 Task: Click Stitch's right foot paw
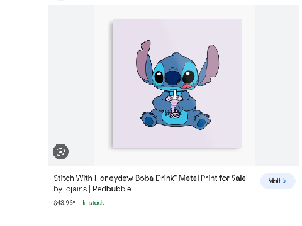202,122
